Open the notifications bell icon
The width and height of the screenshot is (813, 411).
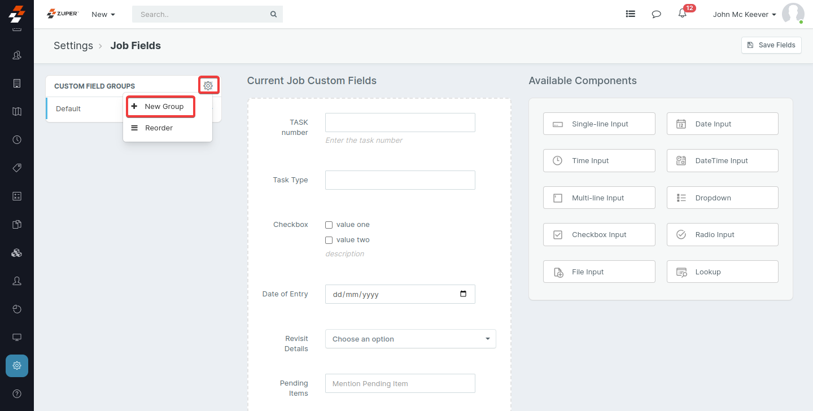(682, 14)
